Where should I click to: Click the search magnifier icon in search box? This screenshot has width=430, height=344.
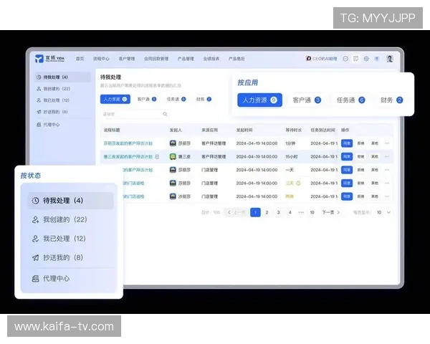click(x=165, y=114)
